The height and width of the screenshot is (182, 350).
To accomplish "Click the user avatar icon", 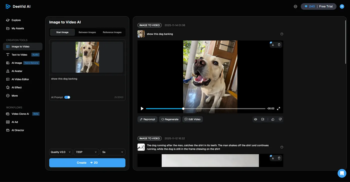I will point(342,6).
